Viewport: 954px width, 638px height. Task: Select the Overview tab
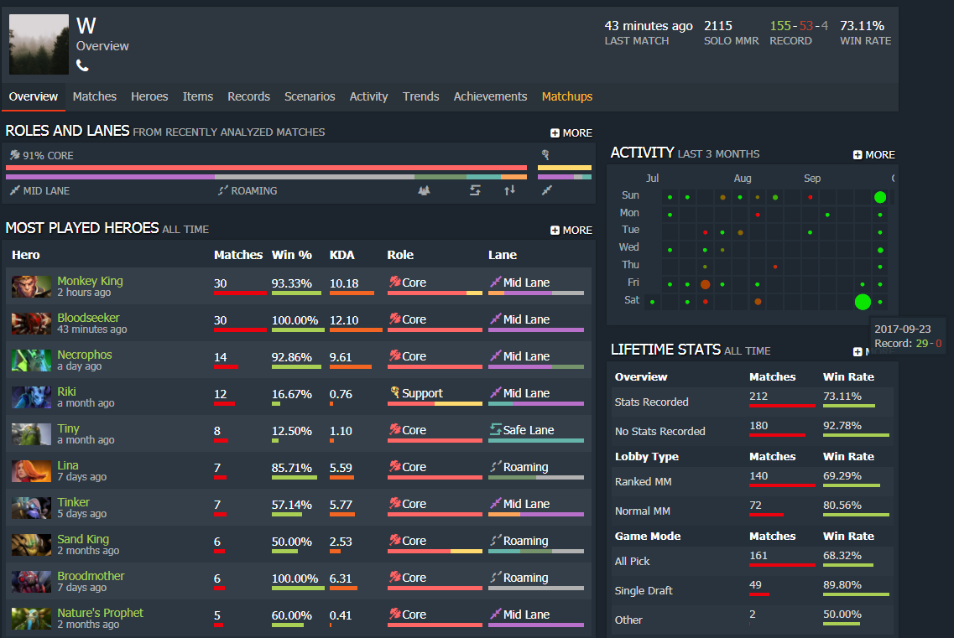click(x=34, y=96)
